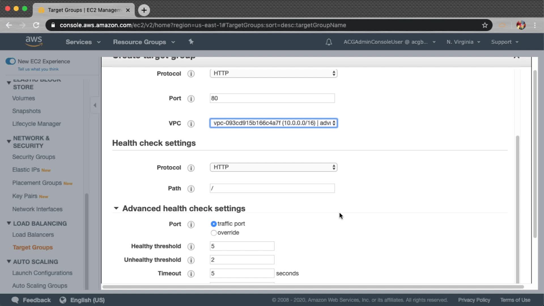Click info icon beside Path field
544x306 pixels.
(x=191, y=189)
